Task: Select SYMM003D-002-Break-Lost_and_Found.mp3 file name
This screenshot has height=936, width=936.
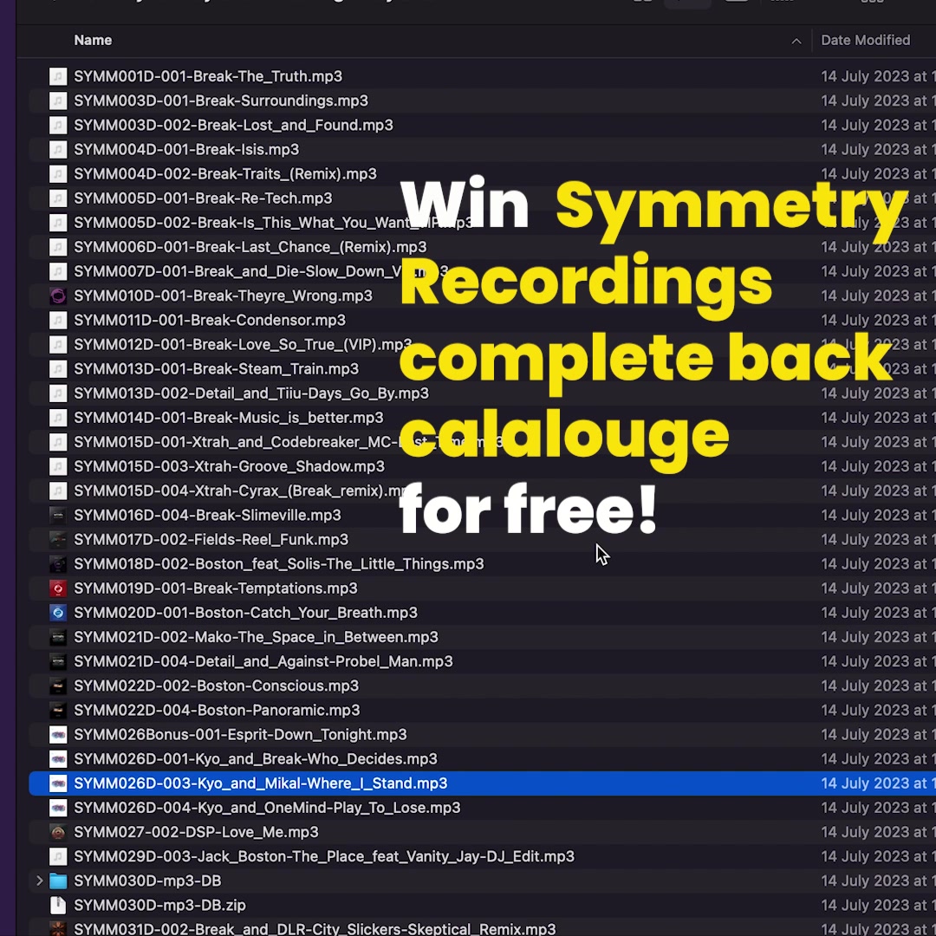Action: [x=233, y=126]
